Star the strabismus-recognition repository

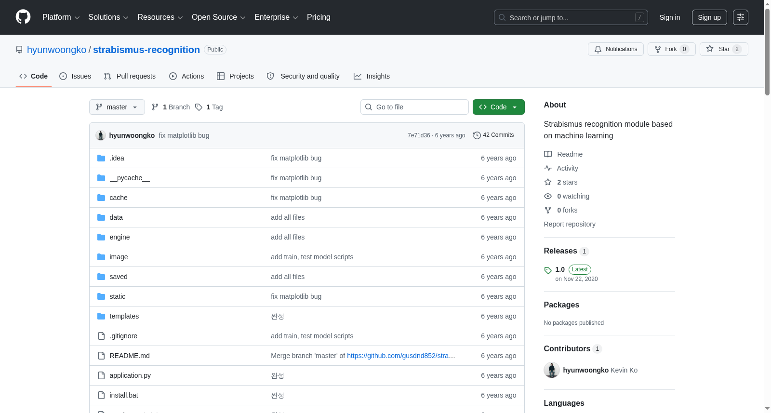(723, 49)
